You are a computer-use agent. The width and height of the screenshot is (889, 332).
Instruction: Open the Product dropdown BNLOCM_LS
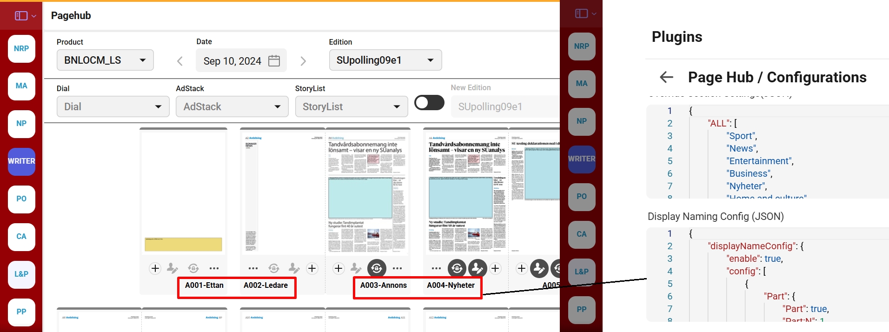(x=105, y=60)
